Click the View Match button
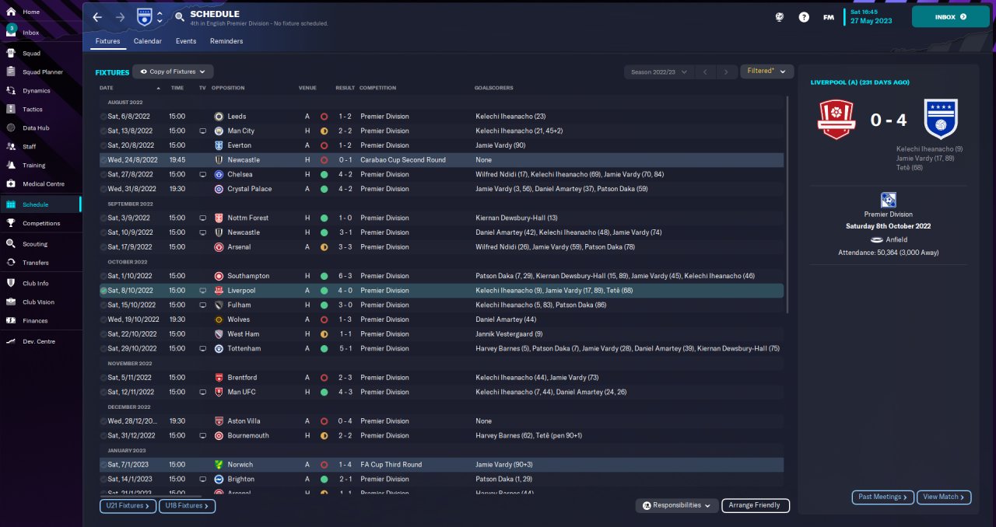996x527 pixels. (944, 497)
